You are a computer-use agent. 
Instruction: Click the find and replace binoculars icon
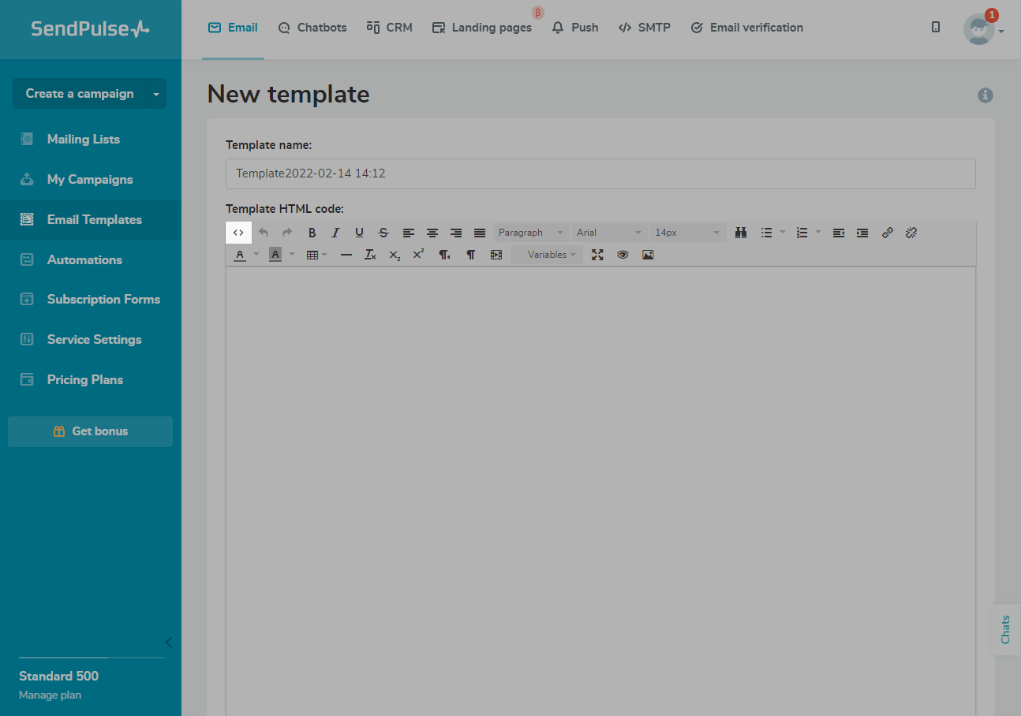[x=741, y=233]
